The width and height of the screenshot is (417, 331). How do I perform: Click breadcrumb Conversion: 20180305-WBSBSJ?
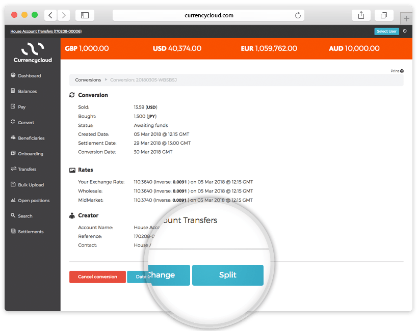pyautogui.click(x=143, y=80)
